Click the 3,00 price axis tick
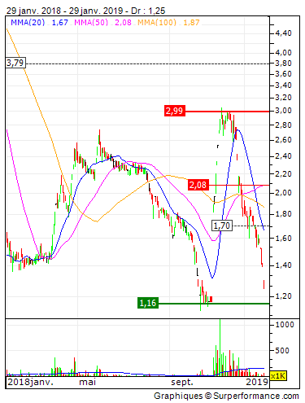 pyautogui.click(x=283, y=111)
